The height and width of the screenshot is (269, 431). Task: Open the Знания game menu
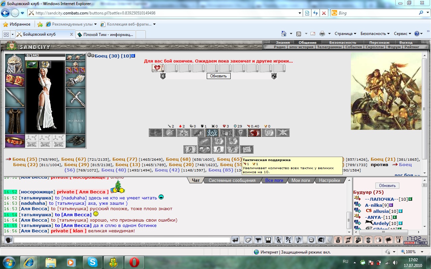point(283,43)
